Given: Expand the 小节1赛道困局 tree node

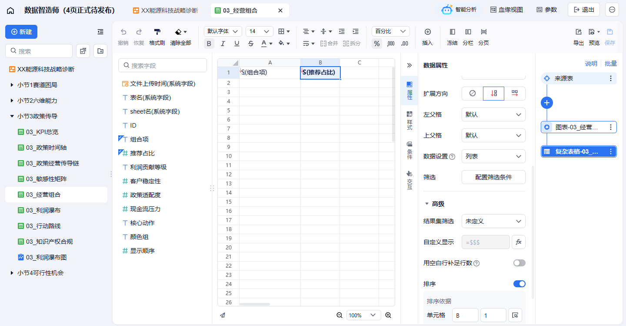Looking at the screenshot, I should click(x=12, y=85).
